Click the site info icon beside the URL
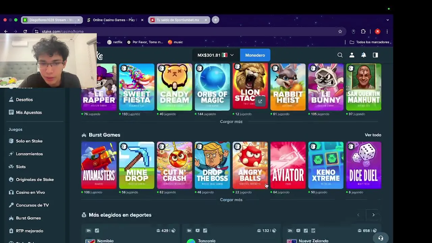The height and width of the screenshot is (243, 432). [36, 31]
